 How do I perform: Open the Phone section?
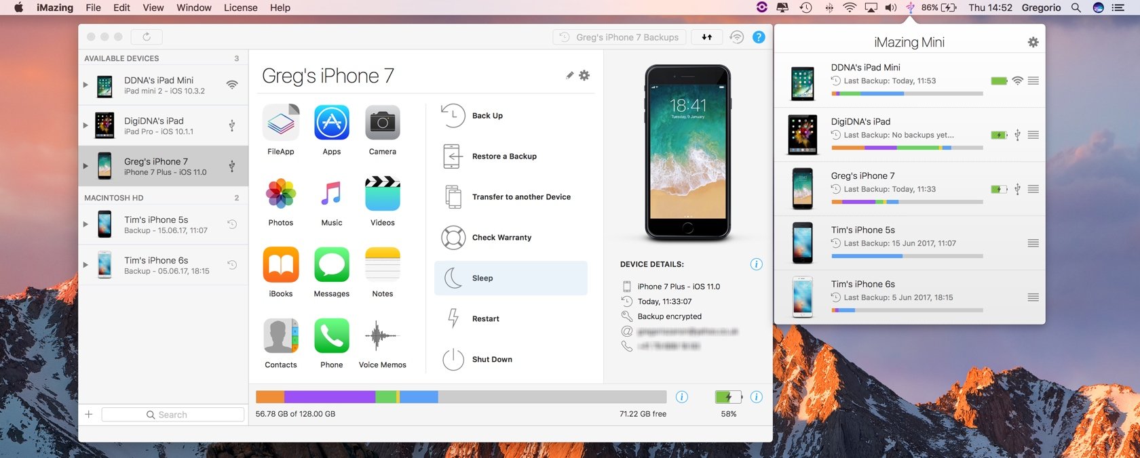point(332,336)
